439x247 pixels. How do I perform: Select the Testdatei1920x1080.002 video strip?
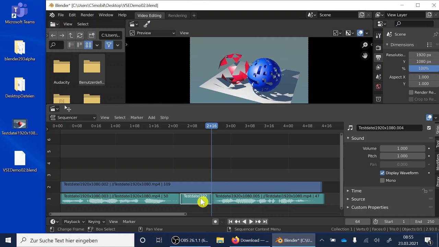pos(191,187)
